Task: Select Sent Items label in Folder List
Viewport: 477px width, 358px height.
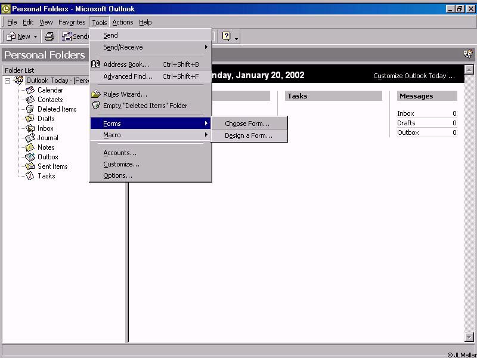Action: coord(52,166)
